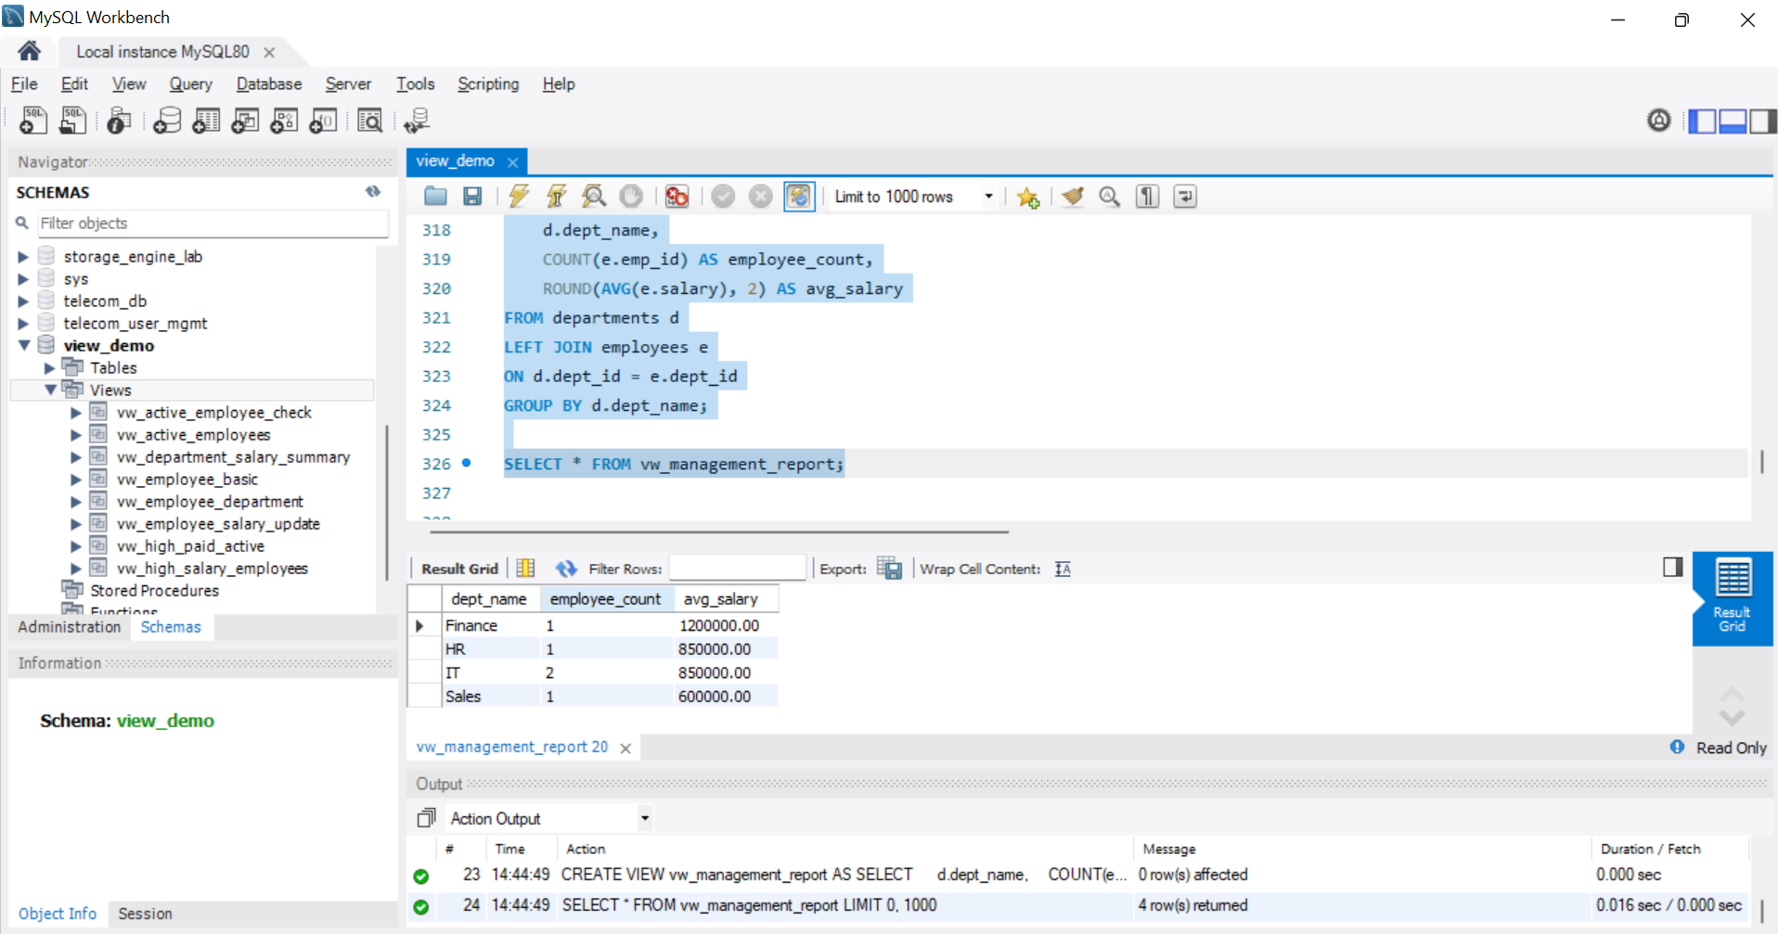Search table data icon
Screen dimensions: 1778x934
[369, 121]
